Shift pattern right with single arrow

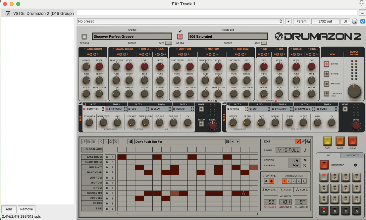106,141
